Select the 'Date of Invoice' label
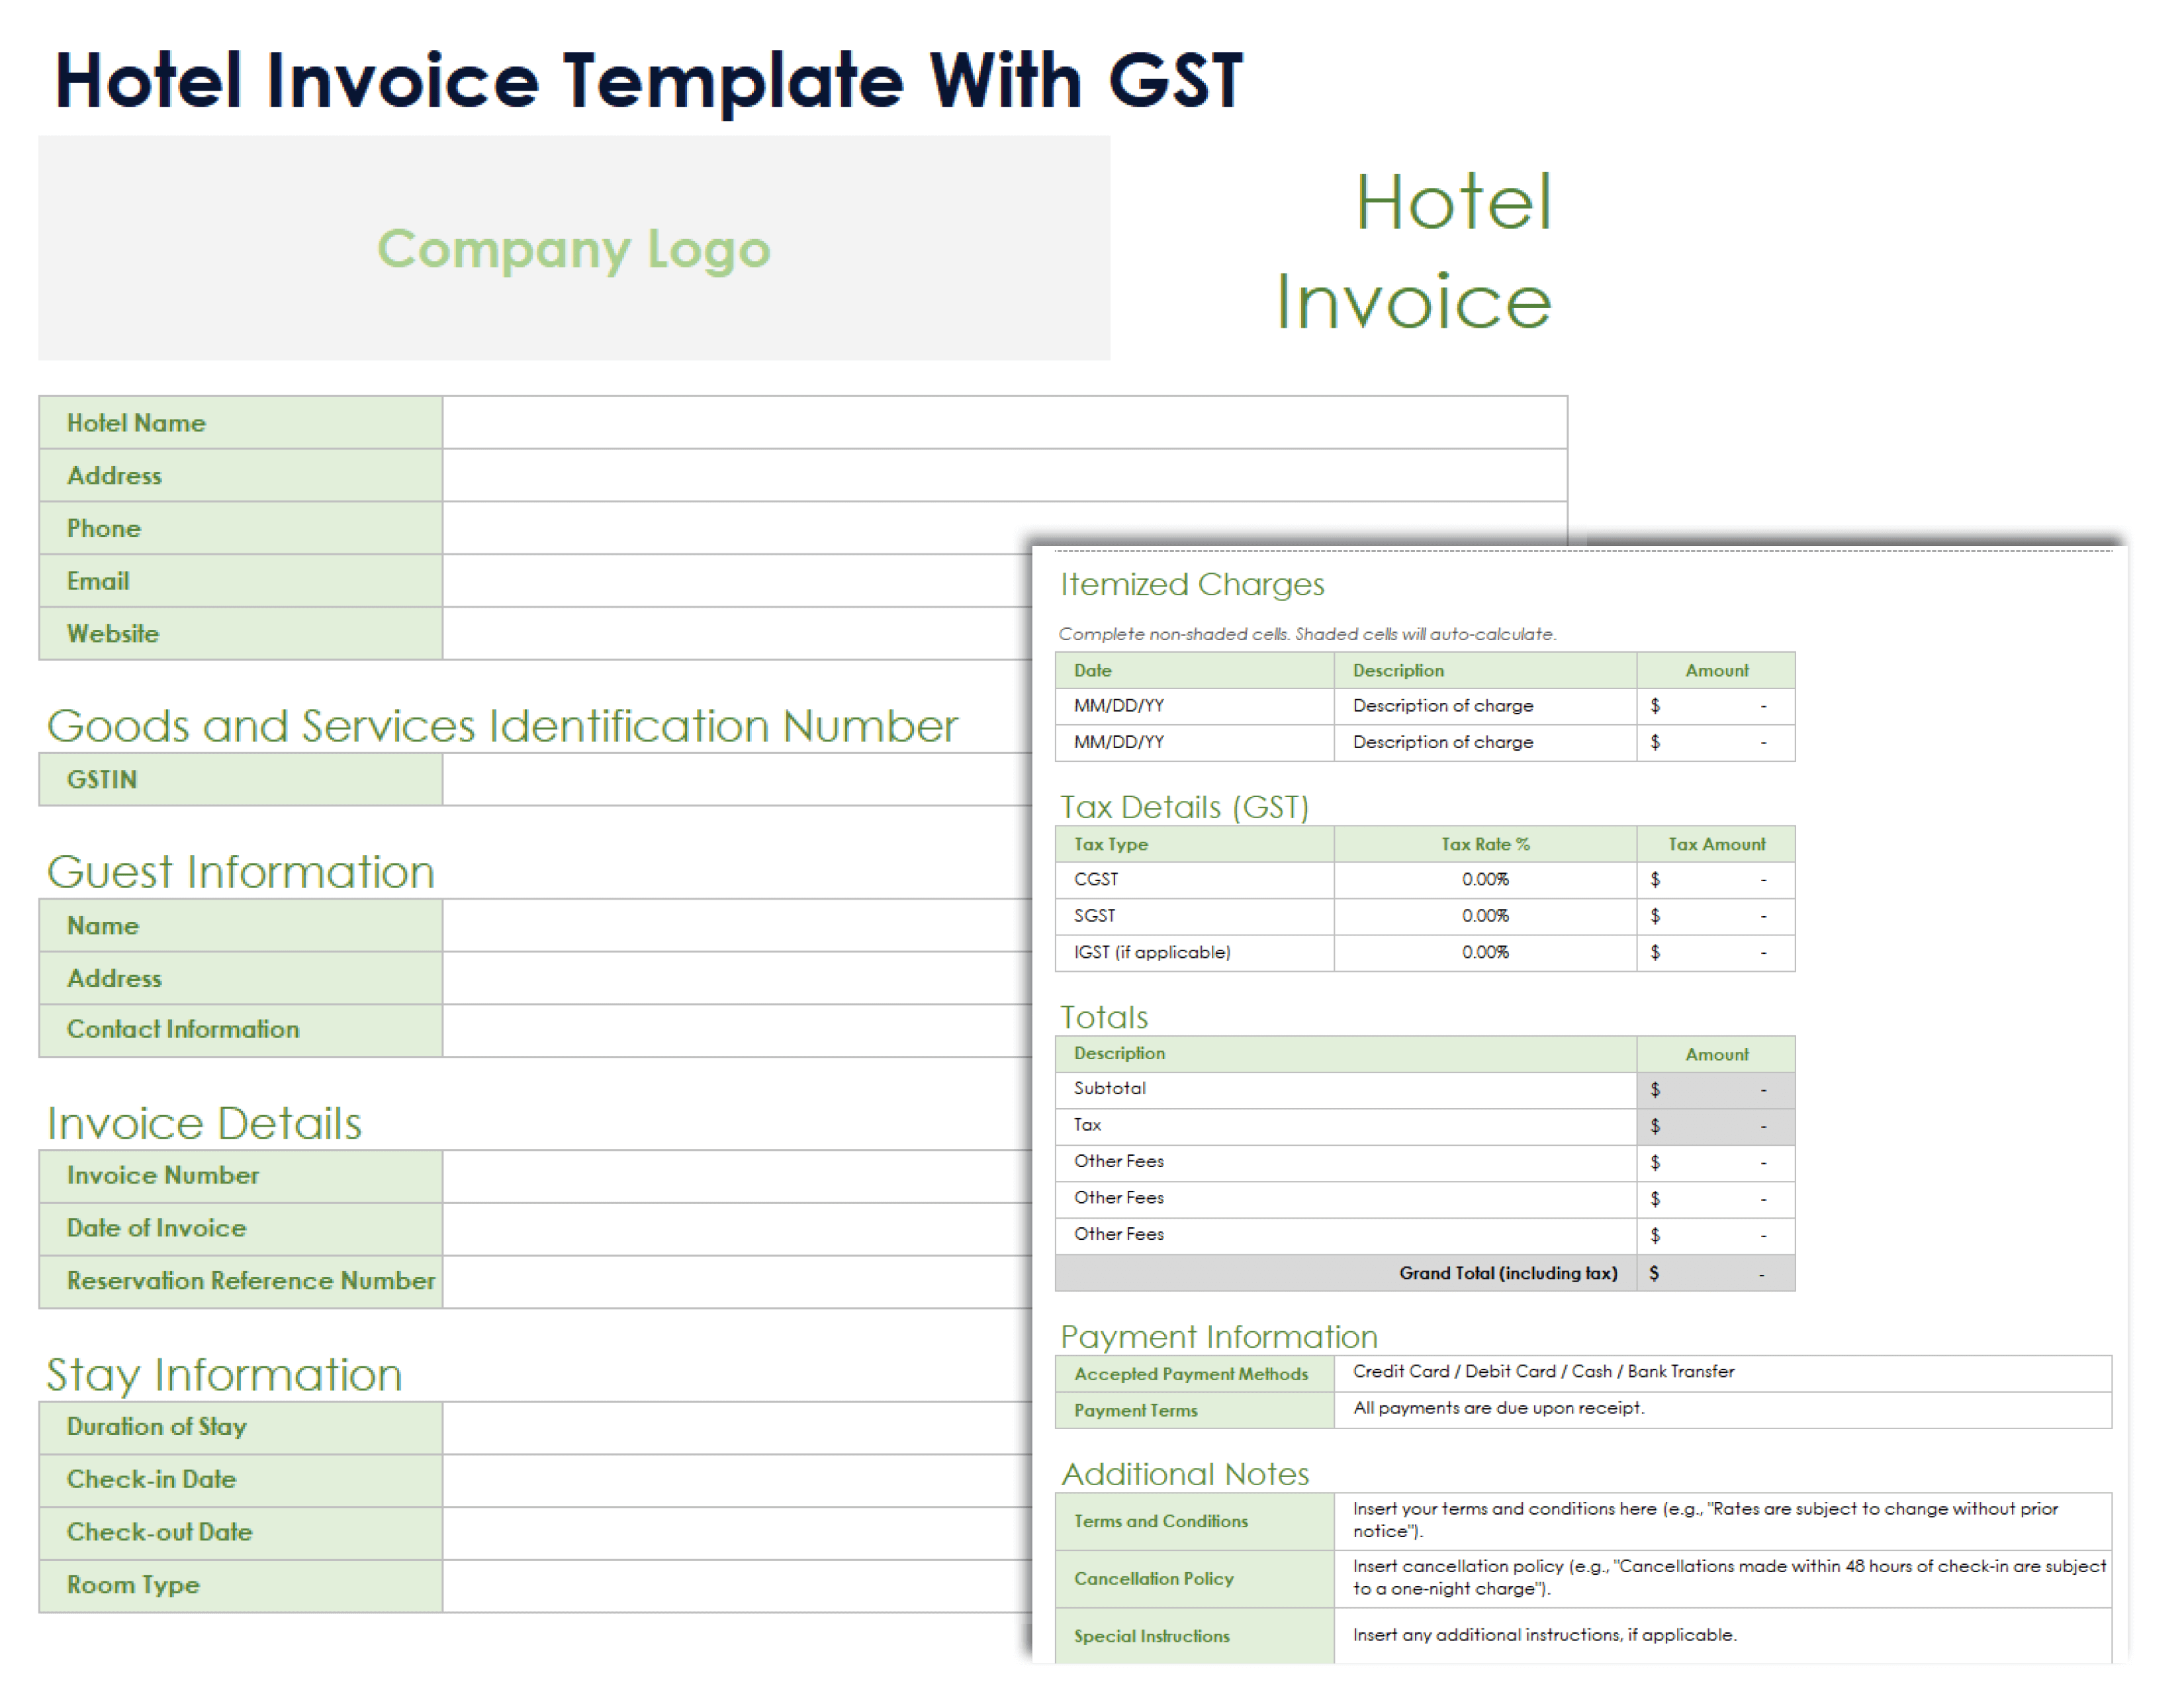2184x1688 pixels. (241, 1230)
